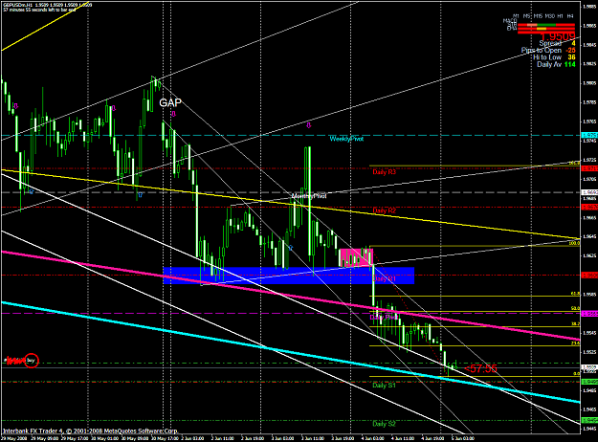Click the thick cyan descending trendline
Screen dimensions: 598x442
(x=291, y=352)
